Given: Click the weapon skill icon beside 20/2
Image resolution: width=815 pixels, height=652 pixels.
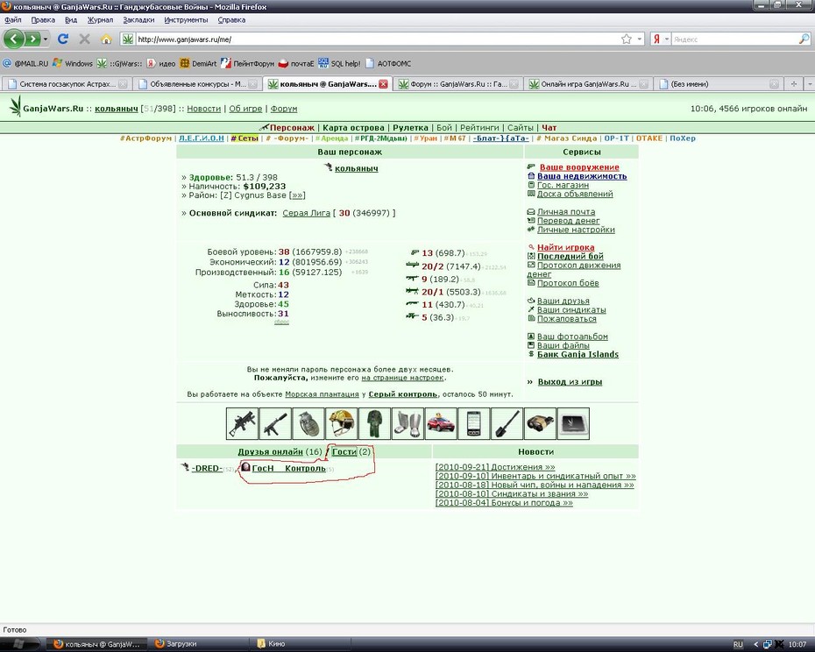Looking at the screenshot, I should (x=413, y=266).
